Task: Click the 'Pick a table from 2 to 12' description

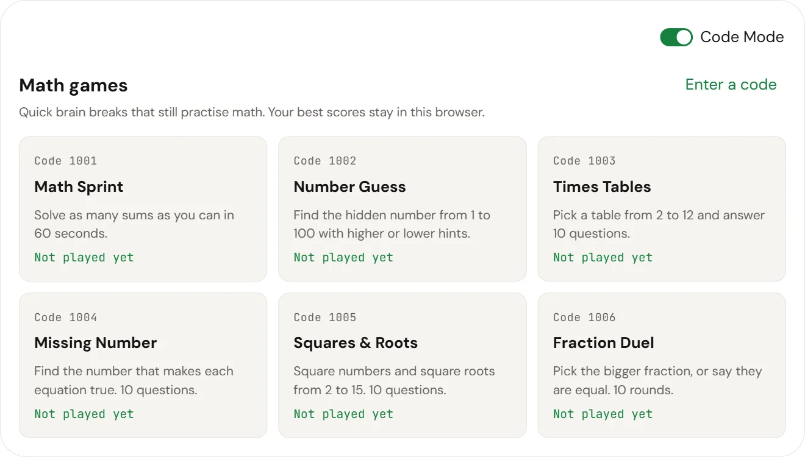Action: tap(659, 224)
